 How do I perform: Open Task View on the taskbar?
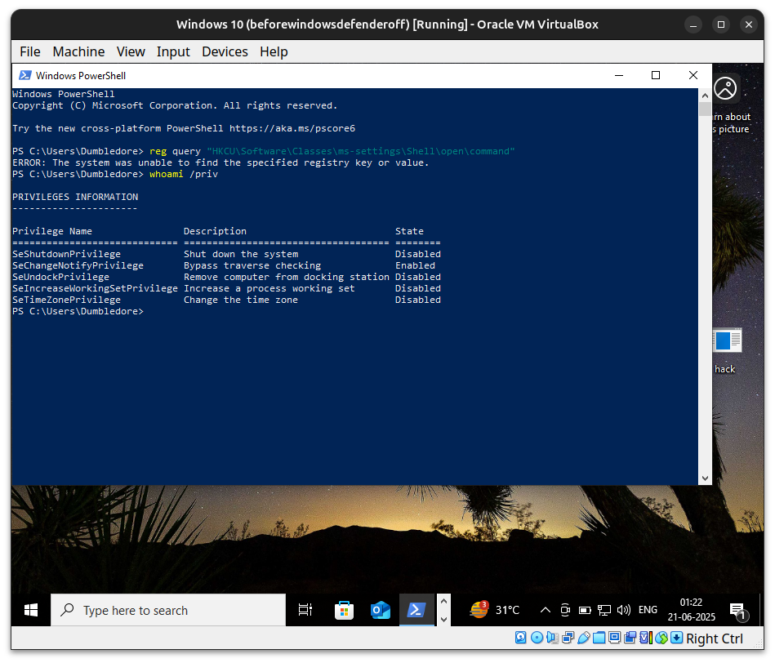point(305,610)
